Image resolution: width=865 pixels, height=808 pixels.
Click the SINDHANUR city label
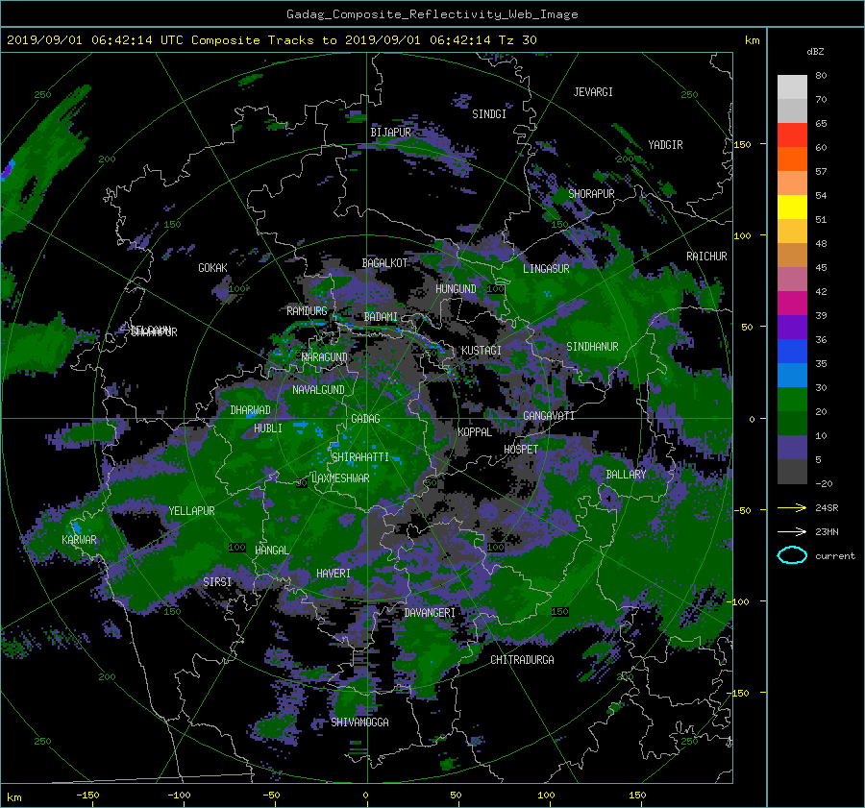pyautogui.click(x=592, y=347)
